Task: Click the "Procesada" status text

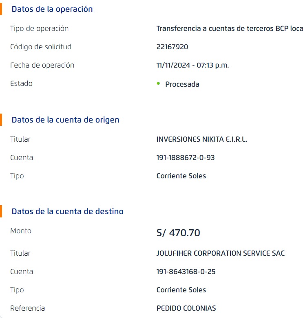Action: [182, 84]
